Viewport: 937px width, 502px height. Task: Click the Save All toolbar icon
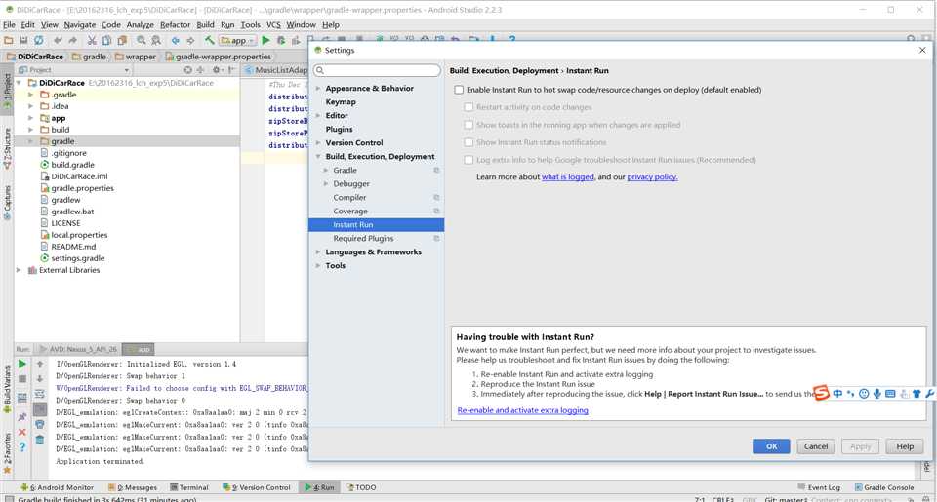tap(23, 41)
